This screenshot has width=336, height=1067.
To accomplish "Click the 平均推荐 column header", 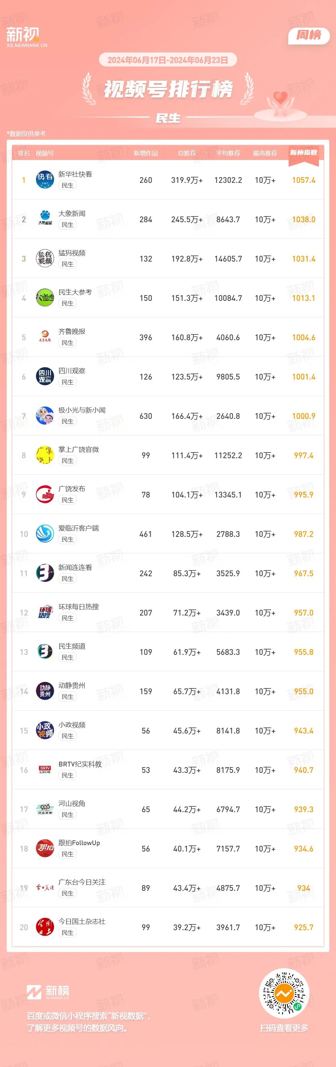I will point(228,153).
